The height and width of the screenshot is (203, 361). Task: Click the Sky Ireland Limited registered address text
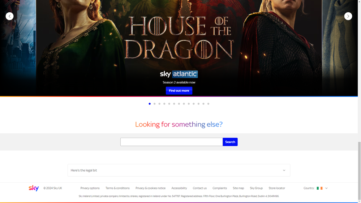179,196
